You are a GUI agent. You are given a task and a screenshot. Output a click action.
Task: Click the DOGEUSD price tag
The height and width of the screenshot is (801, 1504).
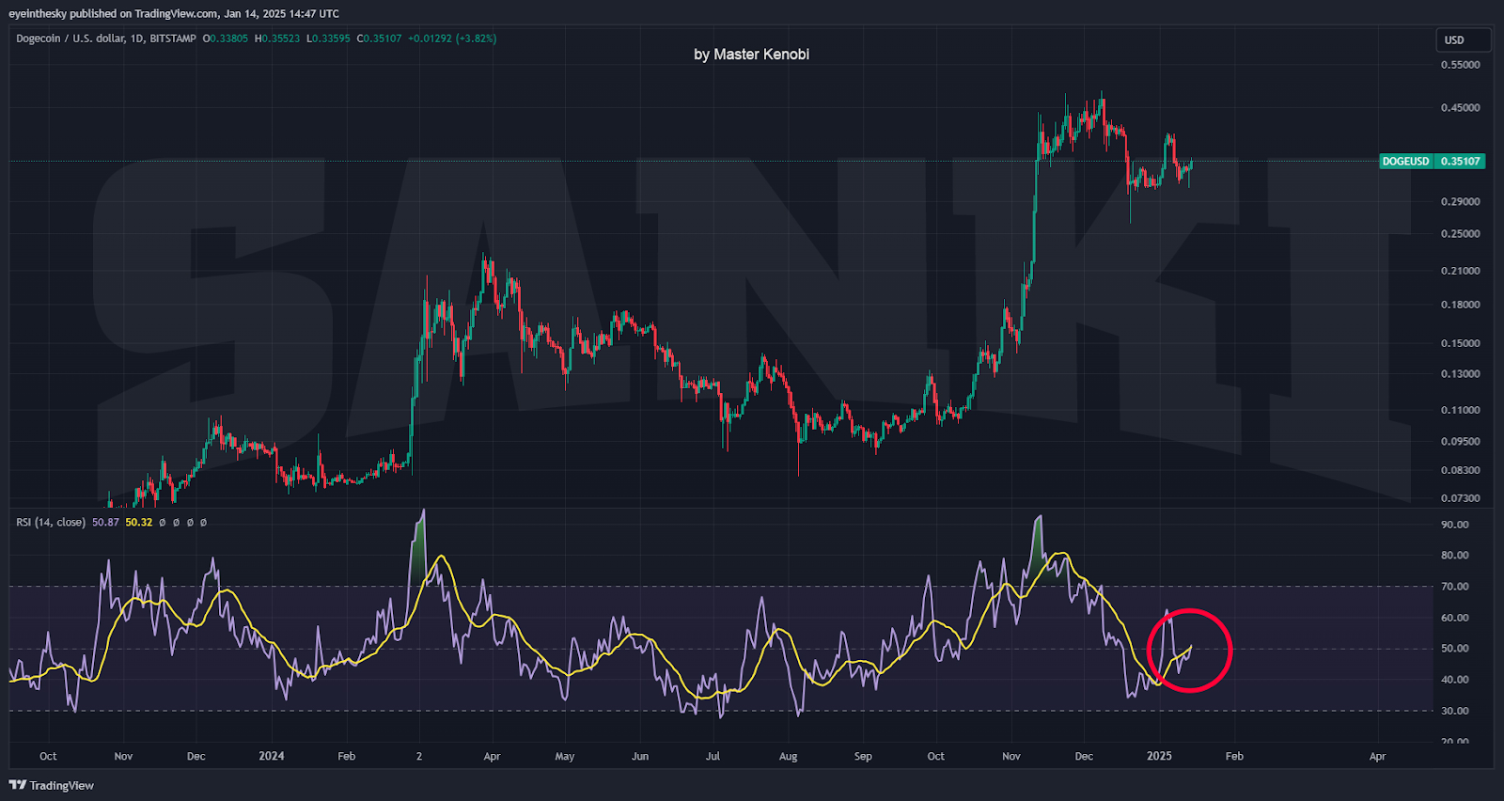coord(1405,162)
